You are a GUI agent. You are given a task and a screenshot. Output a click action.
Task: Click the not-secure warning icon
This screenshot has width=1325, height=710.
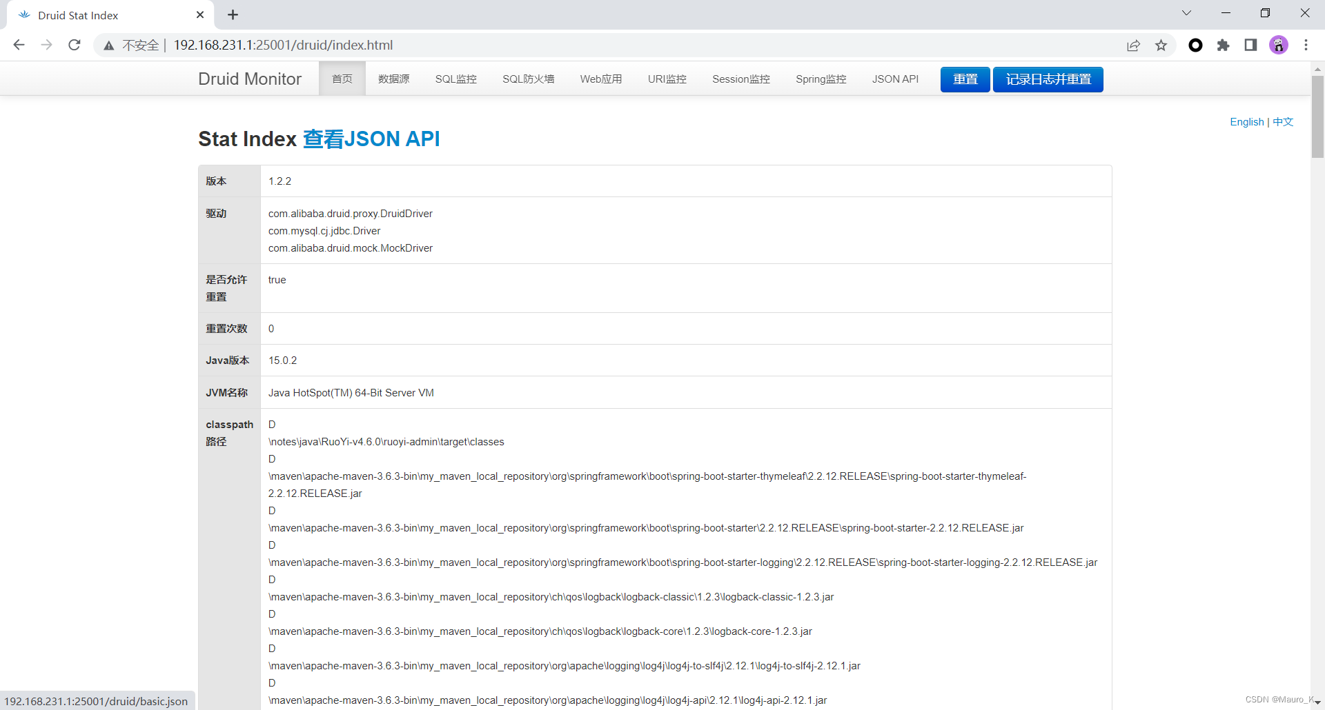click(x=109, y=45)
